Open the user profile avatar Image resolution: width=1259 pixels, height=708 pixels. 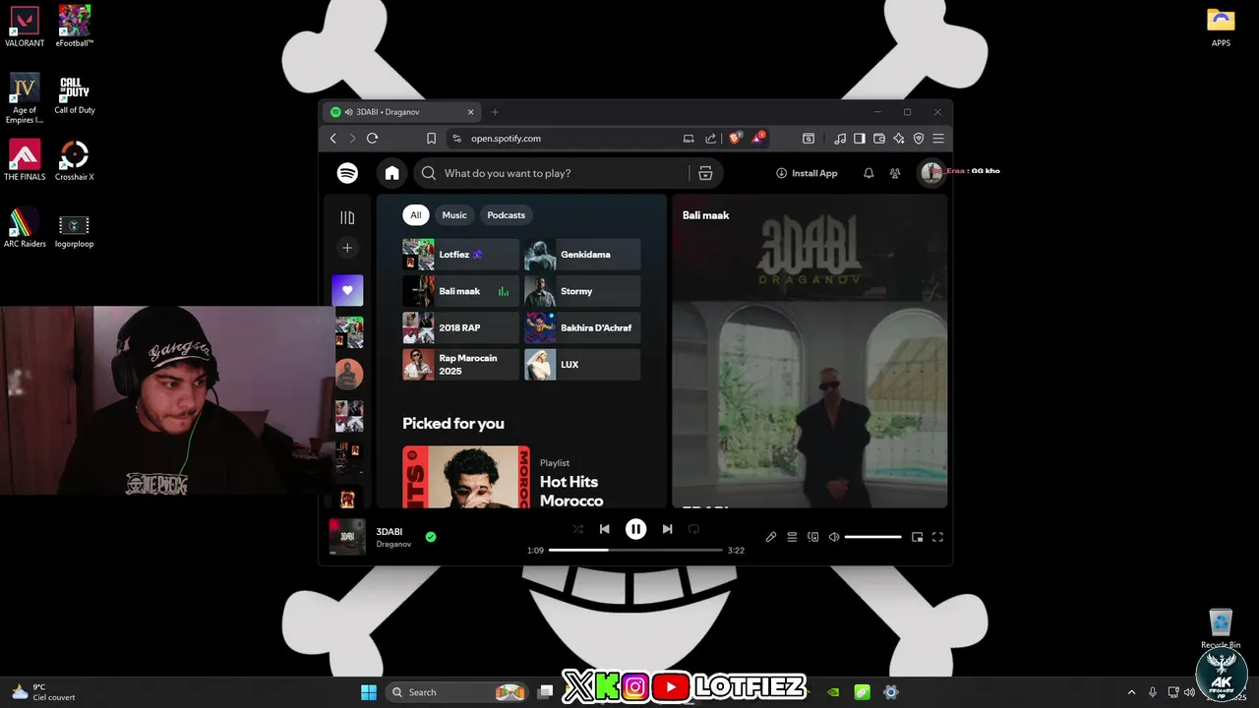tap(930, 173)
